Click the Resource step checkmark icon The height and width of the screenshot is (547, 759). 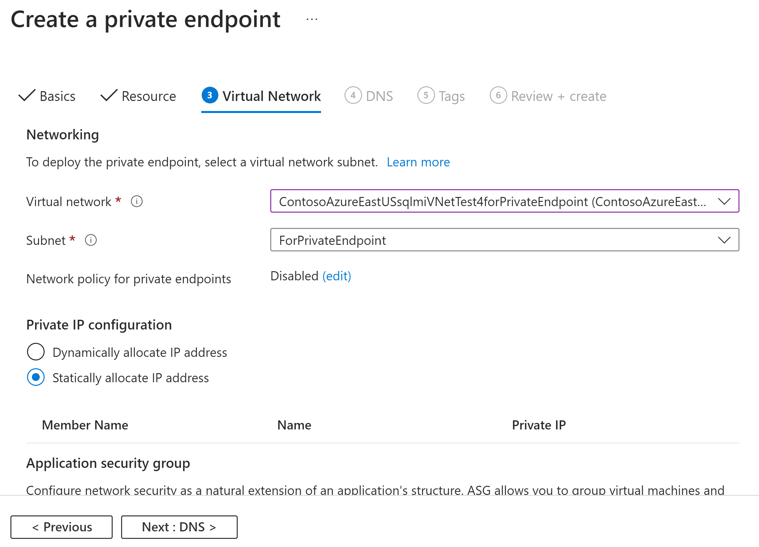pyautogui.click(x=109, y=95)
